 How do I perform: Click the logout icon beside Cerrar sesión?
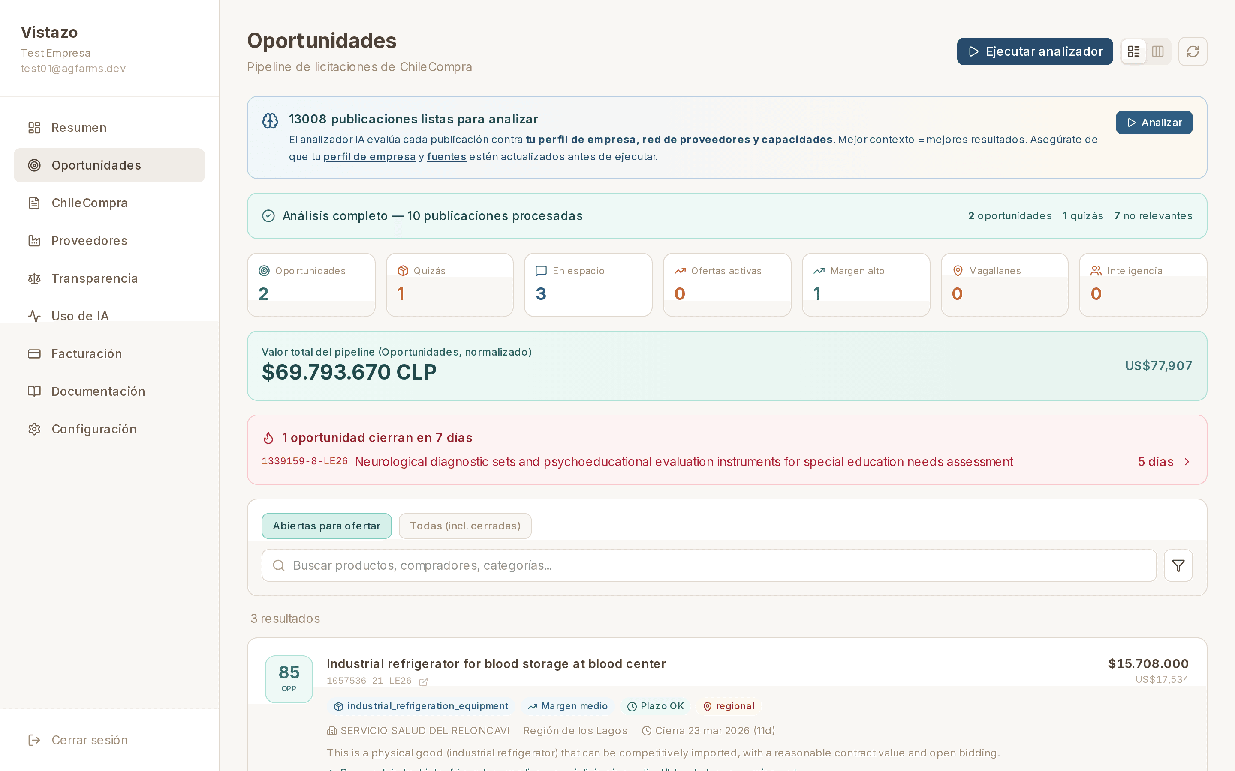point(34,740)
